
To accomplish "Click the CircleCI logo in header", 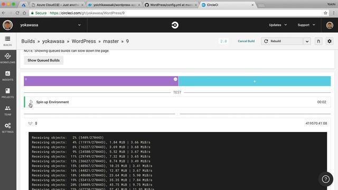I will click(175, 25).
